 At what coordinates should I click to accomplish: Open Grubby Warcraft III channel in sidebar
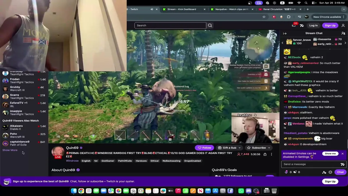point(24,88)
